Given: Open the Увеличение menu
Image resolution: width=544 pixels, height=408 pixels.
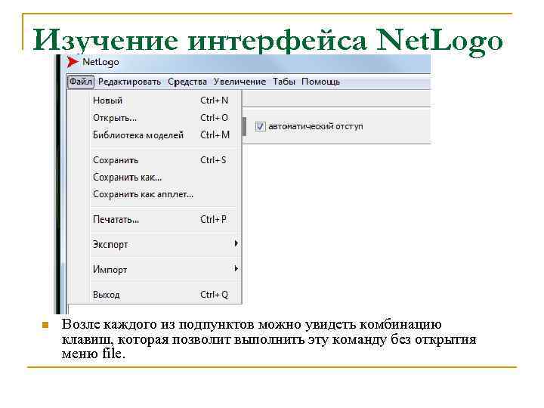Looking at the screenshot, I should pos(240,82).
